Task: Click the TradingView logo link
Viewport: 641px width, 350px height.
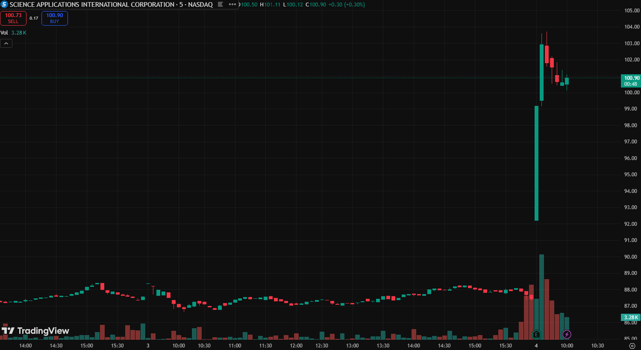Action: click(x=35, y=331)
